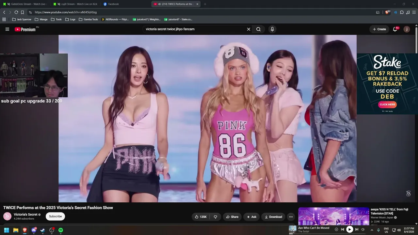Image resolution: width=418 pixels, height=235 pixels.
Task: Open the aespa KISS N TELL thumbnail
Action: click(x=334, y=216)
